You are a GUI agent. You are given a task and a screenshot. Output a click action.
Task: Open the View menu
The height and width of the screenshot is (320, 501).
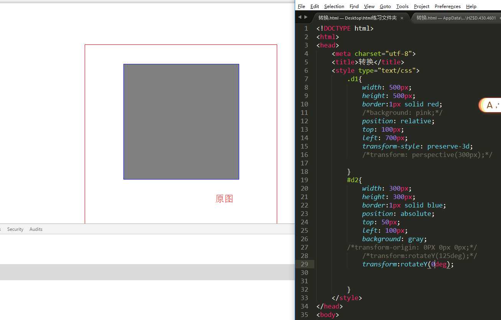pyautogui.click(x=369, y=6)
